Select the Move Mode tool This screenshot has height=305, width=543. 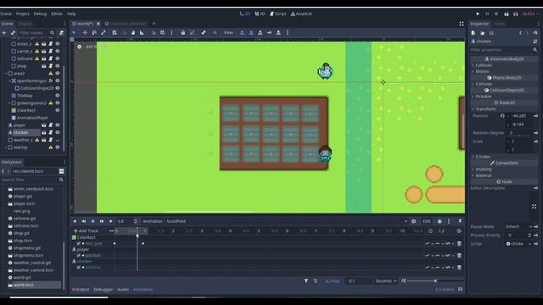click(x=85, y=32)
